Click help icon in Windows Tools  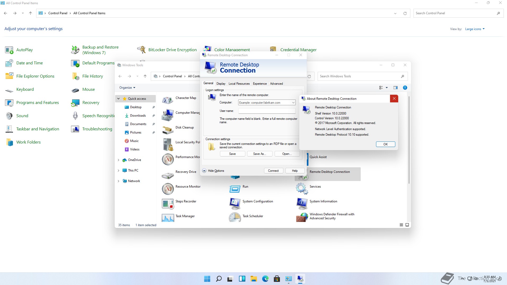pyautogui.click(x=405, y=88)
